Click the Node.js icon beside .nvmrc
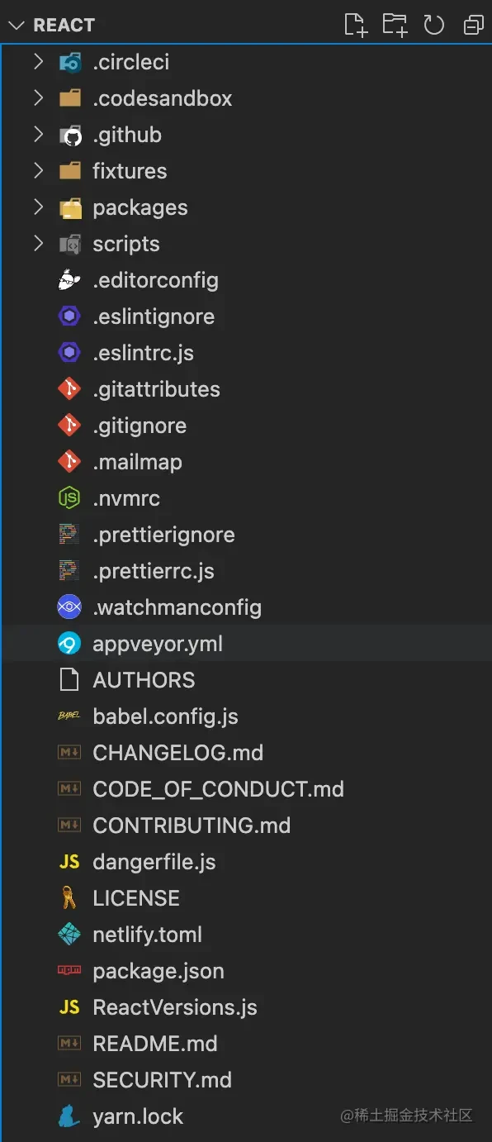This screenshot has width=492, height=1142. tap(69, 498)
